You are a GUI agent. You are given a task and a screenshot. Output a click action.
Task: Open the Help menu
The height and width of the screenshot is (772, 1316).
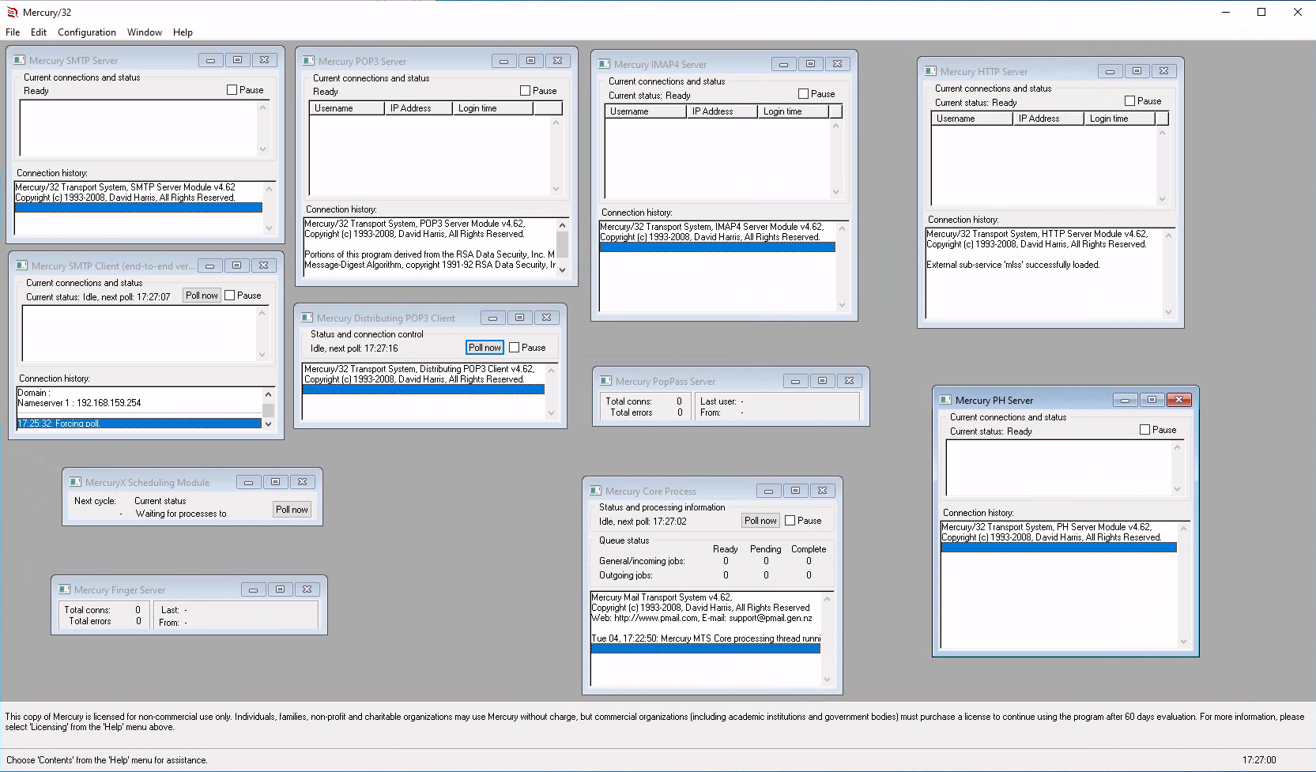pyautogui.click(x=183, y=32)
